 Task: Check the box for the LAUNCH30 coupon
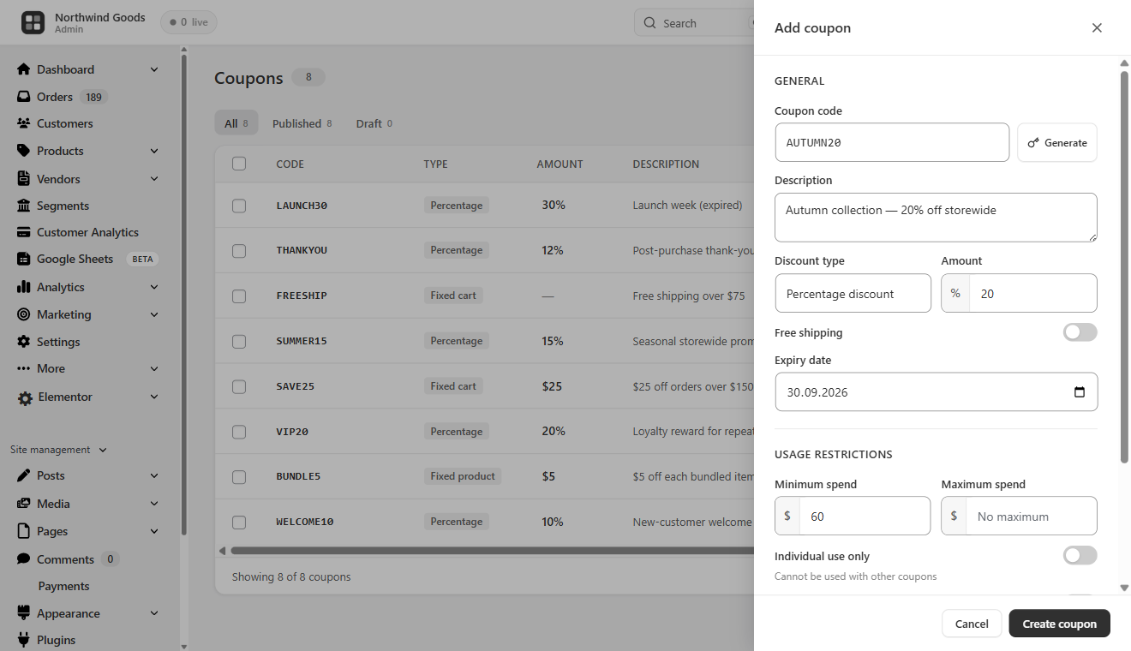pos(239,206)
